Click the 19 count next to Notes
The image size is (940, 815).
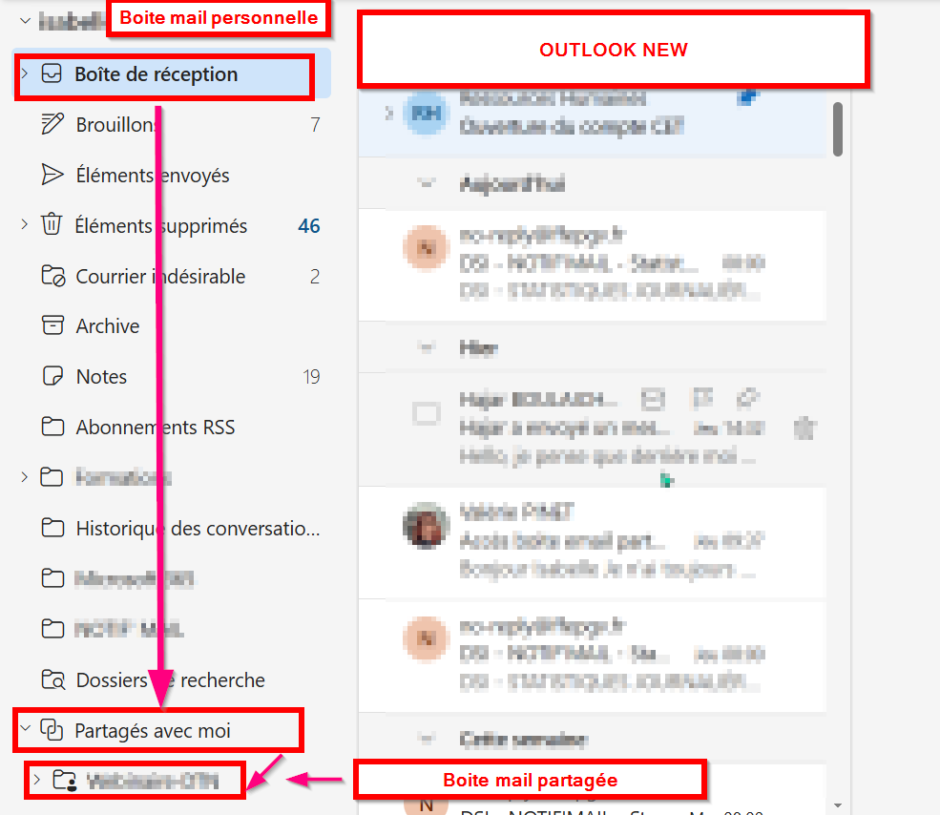tap(311, 377)
